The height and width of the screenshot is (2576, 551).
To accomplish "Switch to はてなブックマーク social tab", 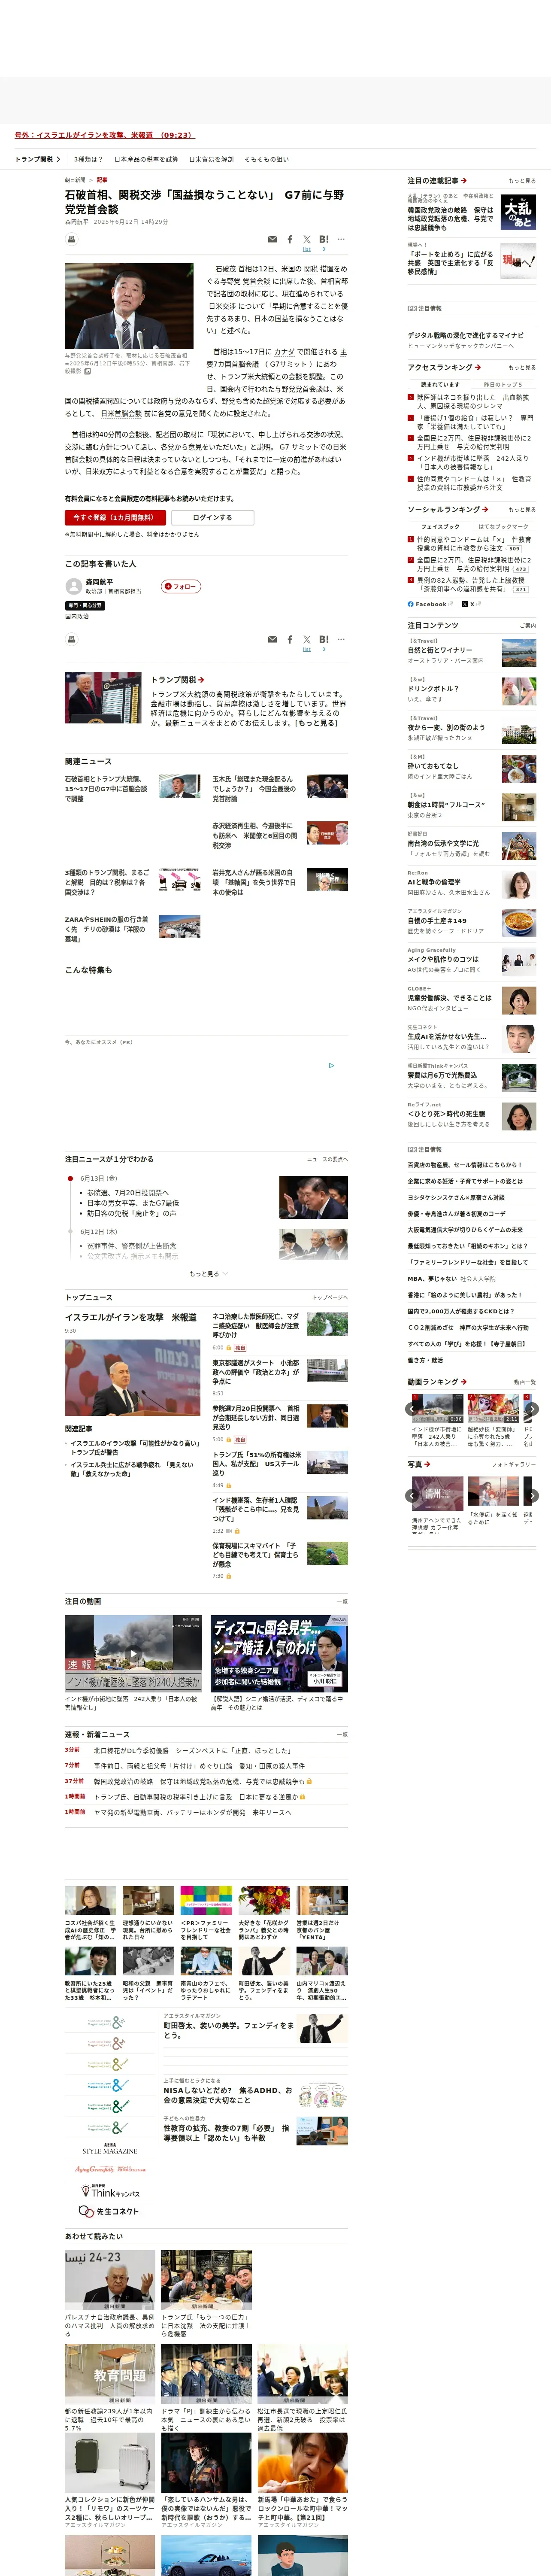I will point(503,526).
